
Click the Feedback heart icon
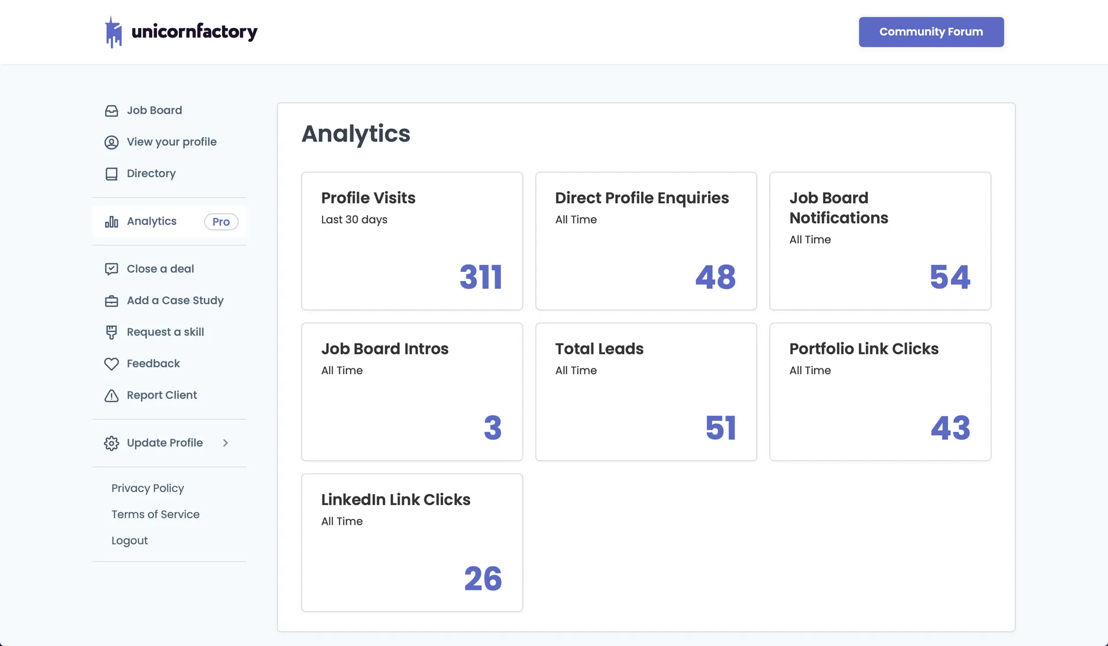click(111, 364)
